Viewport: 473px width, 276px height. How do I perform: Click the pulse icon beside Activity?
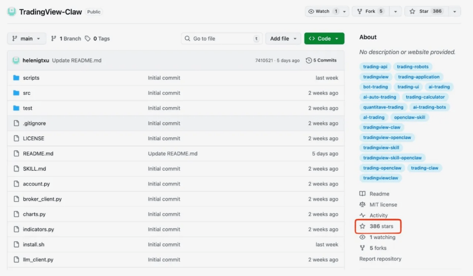(363, 215)
